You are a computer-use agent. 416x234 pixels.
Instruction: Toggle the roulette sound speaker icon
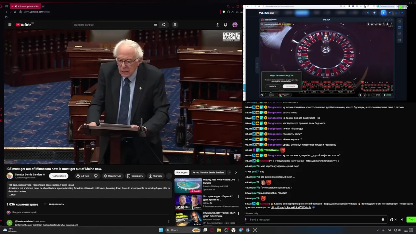click(376, 24)
